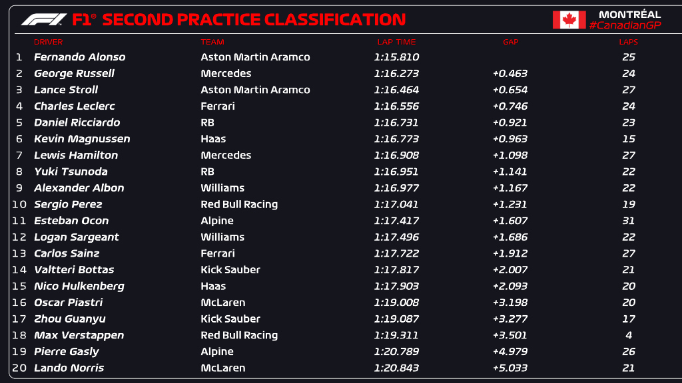682x383 pixels.
Task: Click Charles Leclerc's Ferrari team name
Action: 218,106
